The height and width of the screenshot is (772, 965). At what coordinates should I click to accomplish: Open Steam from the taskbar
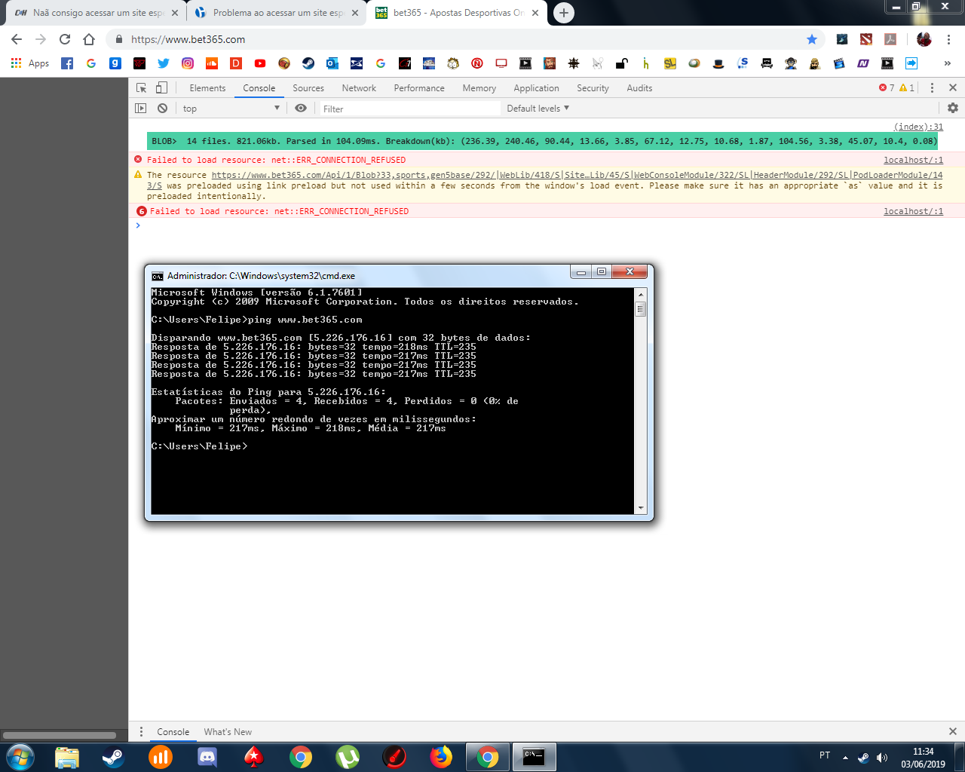click(114, 756)
